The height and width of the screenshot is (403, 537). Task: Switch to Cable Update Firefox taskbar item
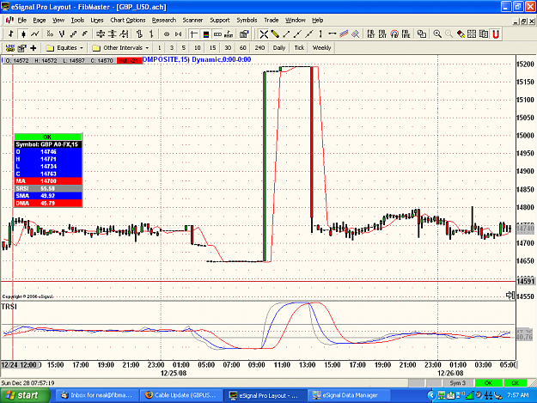tap(180, 395)
